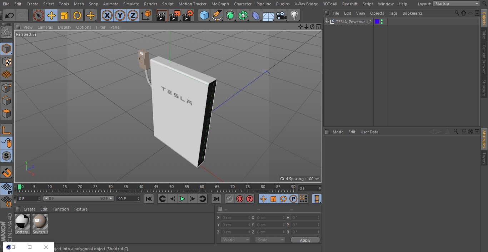488x252 pixels.
Task: Open the Attributes User Data menu
Action: pyautogui.click(x=369, y=132)
